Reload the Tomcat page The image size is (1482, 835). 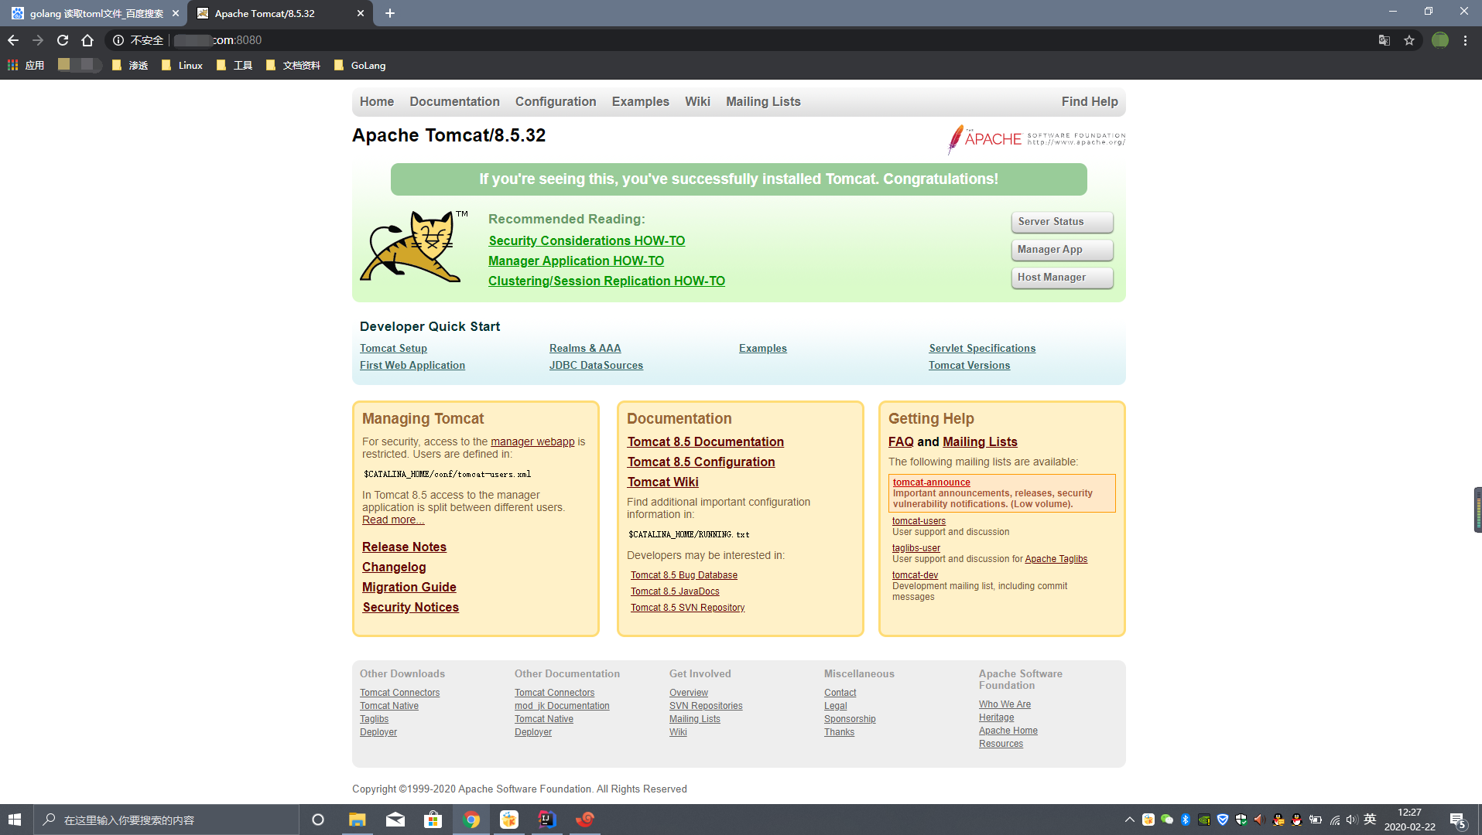63,40
